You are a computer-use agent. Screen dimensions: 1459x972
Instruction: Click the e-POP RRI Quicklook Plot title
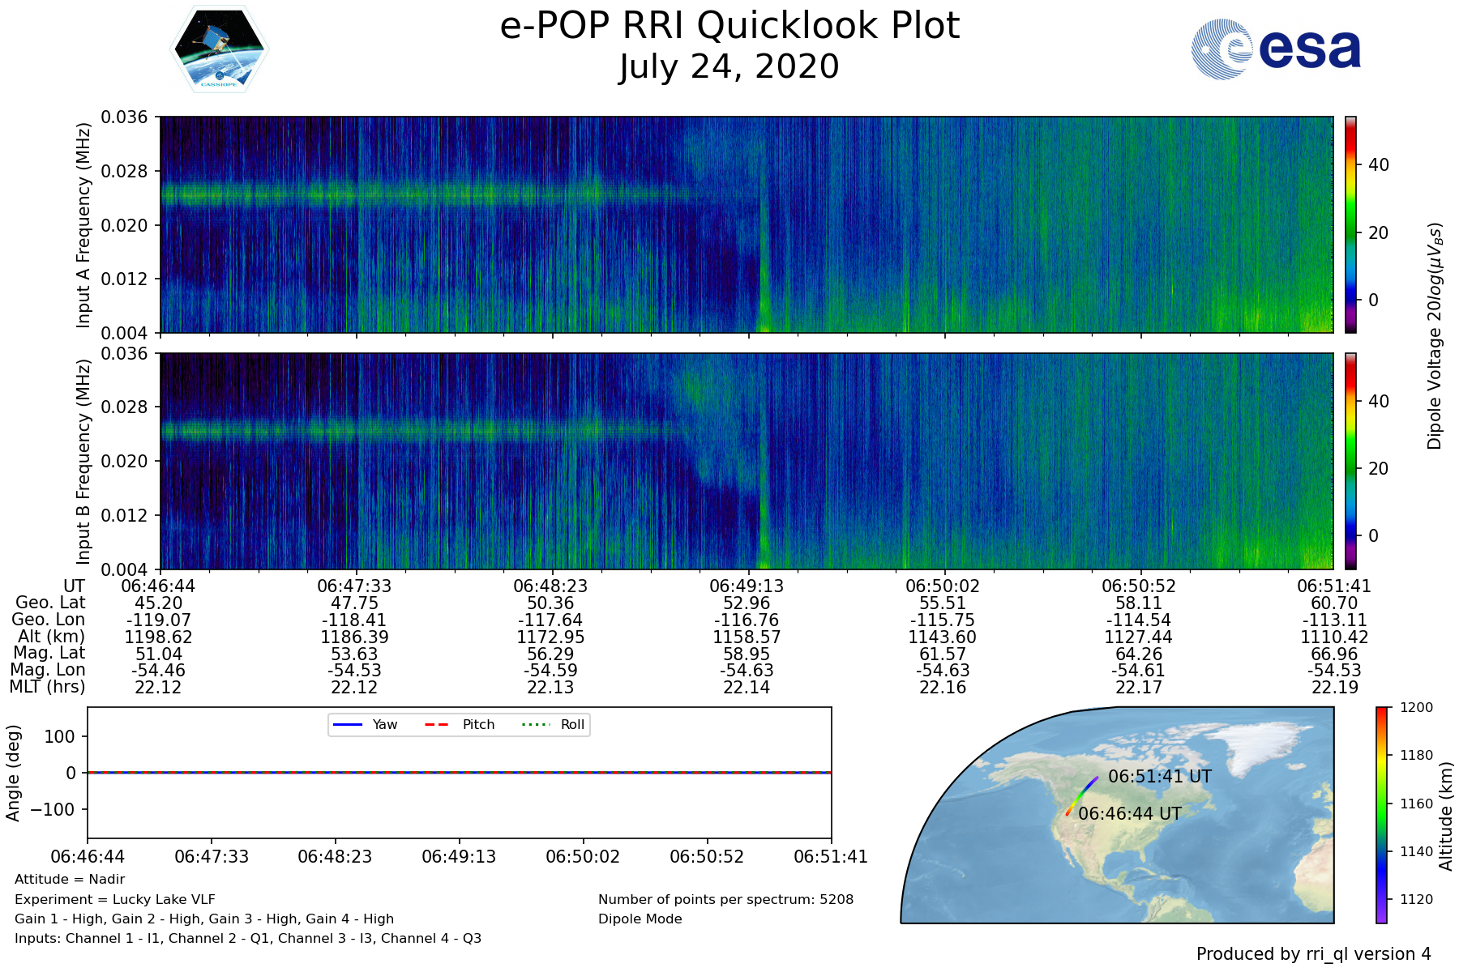point(729,26)
